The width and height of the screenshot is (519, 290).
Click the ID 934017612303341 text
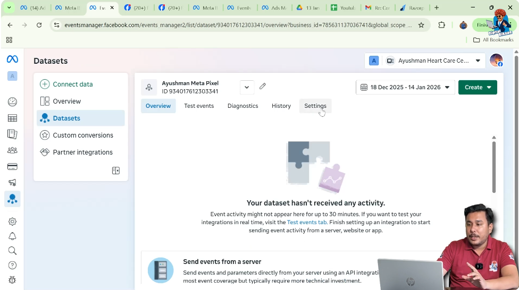click(x=190, y=91)
